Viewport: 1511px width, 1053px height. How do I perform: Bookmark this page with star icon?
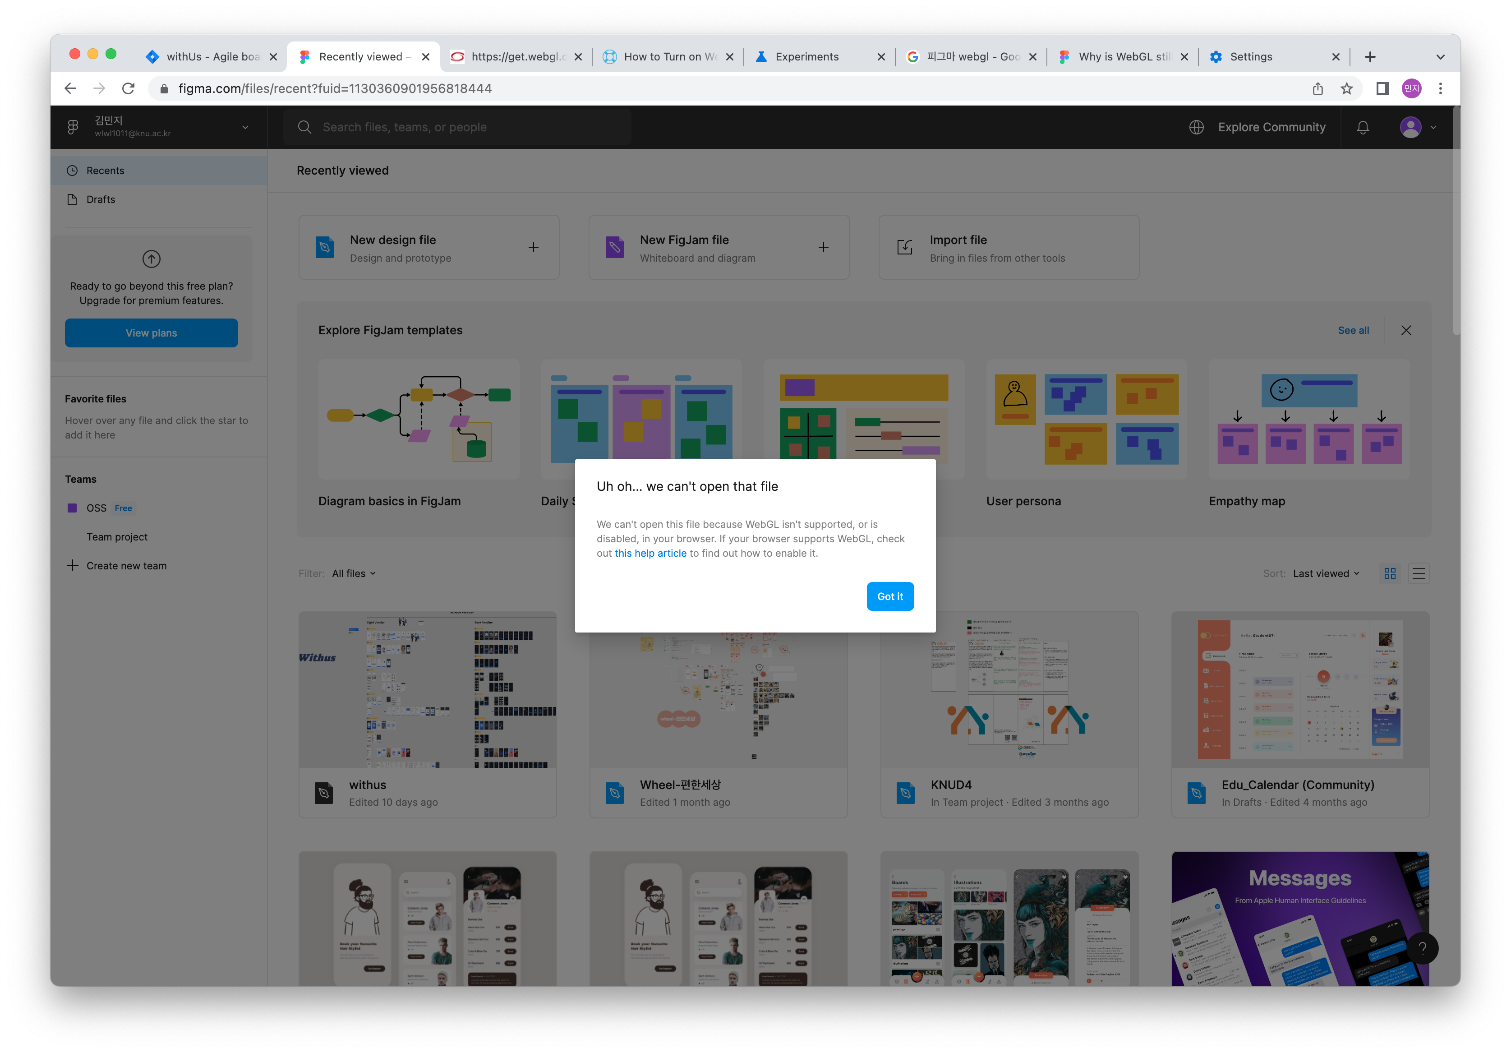1346,88
